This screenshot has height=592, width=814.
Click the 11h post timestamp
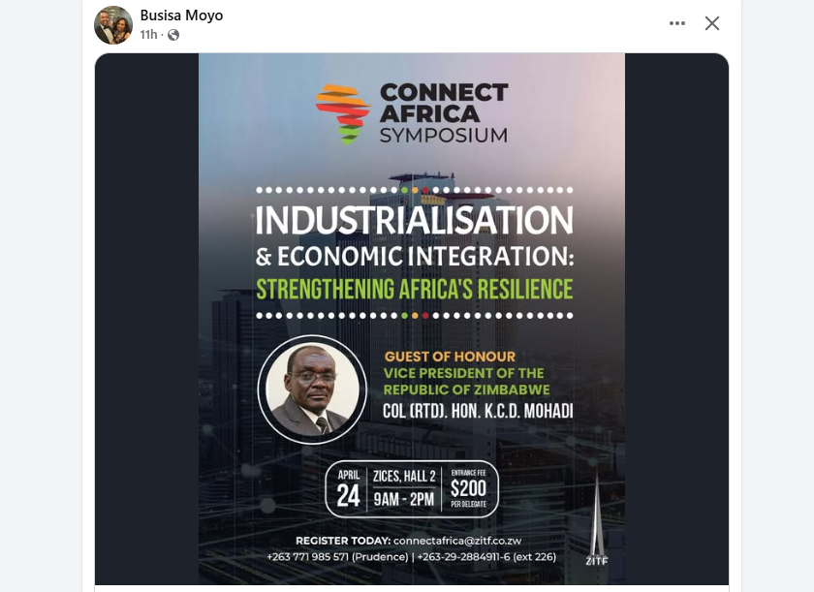[148, 35]
